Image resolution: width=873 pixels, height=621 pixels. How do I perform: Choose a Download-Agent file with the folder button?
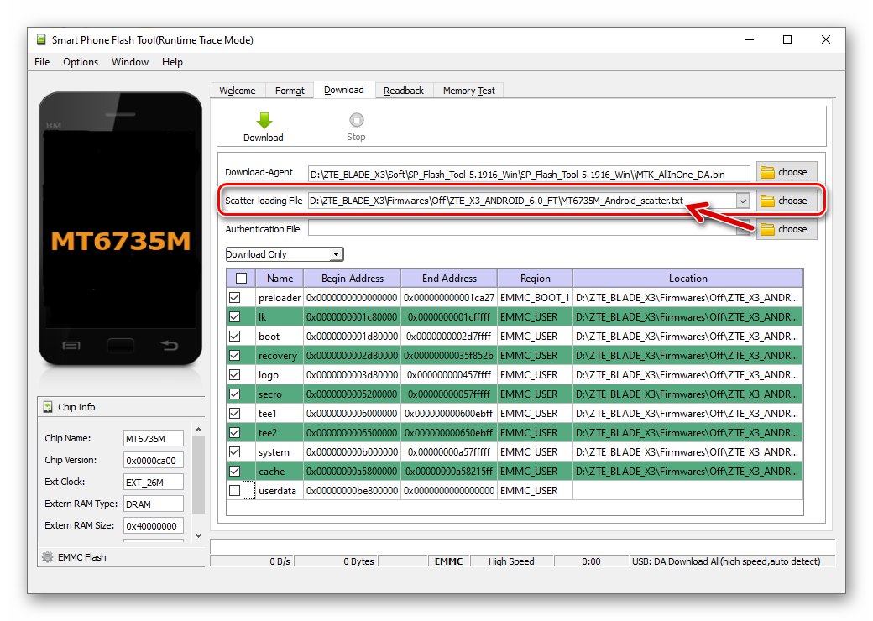tap(787, 172)
